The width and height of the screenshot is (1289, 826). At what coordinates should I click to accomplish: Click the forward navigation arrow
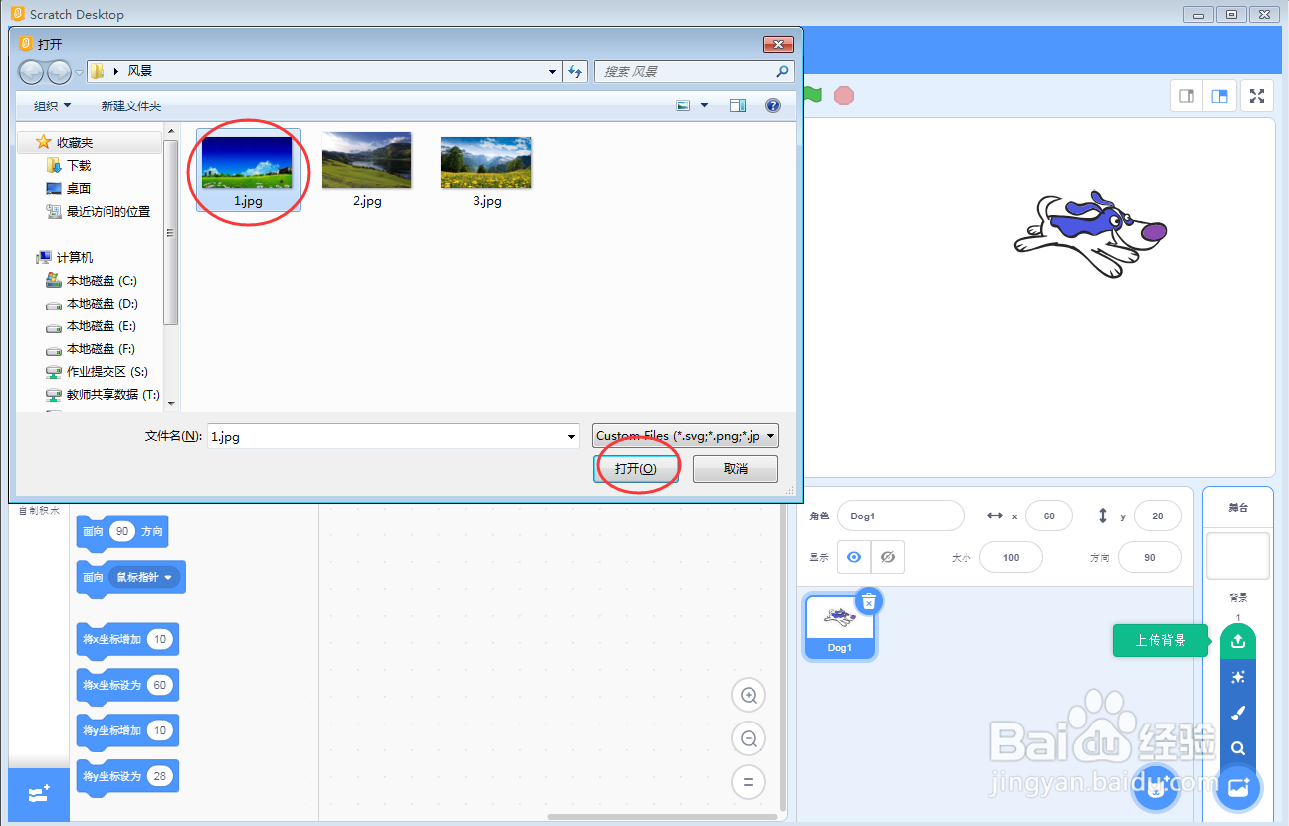60,72
